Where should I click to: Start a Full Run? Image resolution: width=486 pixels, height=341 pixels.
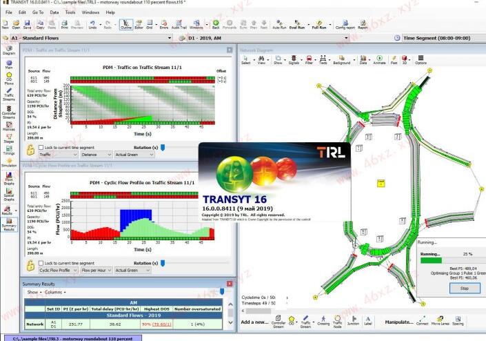pyautogui.click(x=319, y=25)
